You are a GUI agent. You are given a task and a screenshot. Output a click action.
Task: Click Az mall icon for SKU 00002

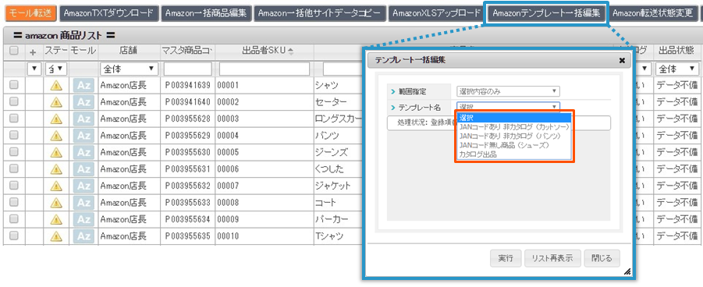pos(83,102)
